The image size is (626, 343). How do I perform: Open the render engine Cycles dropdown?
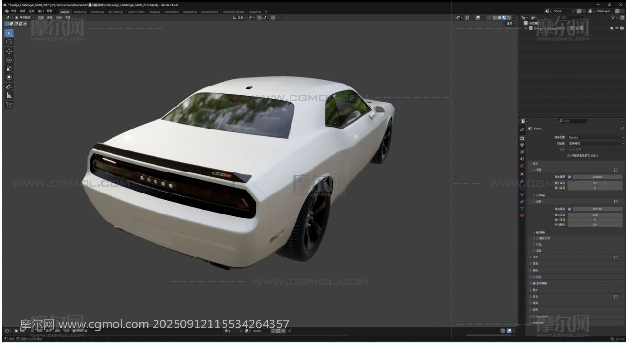(x=596, y=137)
